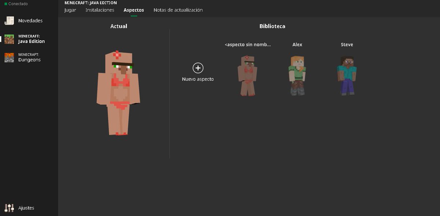Viewport: 440px width, 216px height.
Task: Select the Alex skin thumbnail
Action: 297,75
